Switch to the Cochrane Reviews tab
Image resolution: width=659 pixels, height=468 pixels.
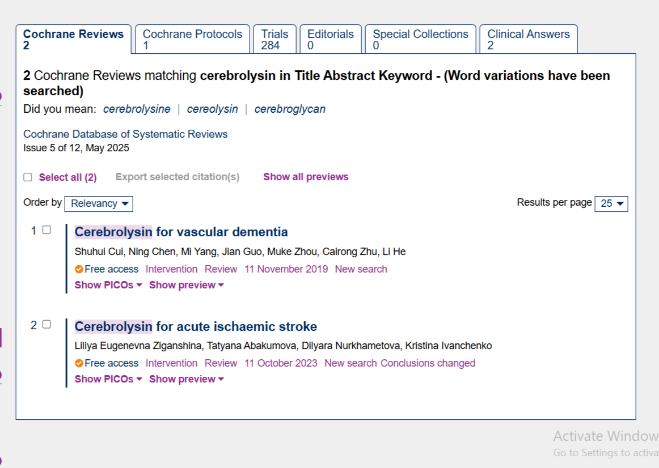point(74,40)
